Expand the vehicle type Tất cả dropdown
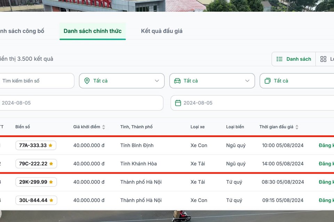This screenshot has width=334, height=222. pyautogui.click(x=247, y=81)
